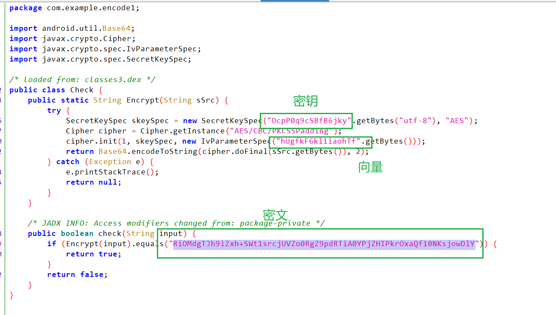Image resolution: width=556 pixels, height=315 pixels.
Task: Click the Check class name declaration
Action: pos(81,90)
